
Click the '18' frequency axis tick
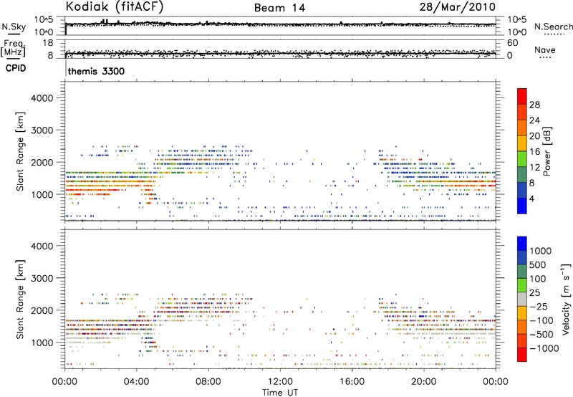click(48, 43)
